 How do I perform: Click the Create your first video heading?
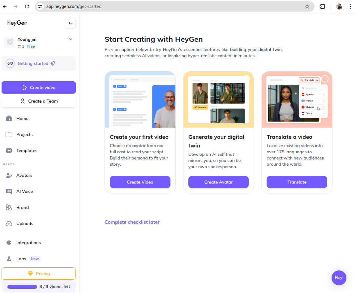pyautogui.click(x=139, y=137)
